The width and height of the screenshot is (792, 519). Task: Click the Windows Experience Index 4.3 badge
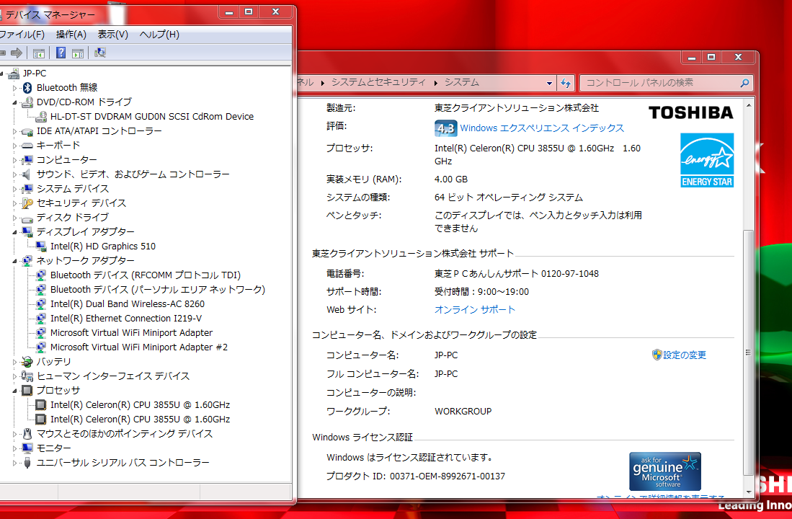pyautogui.click(x=445, y=128)
